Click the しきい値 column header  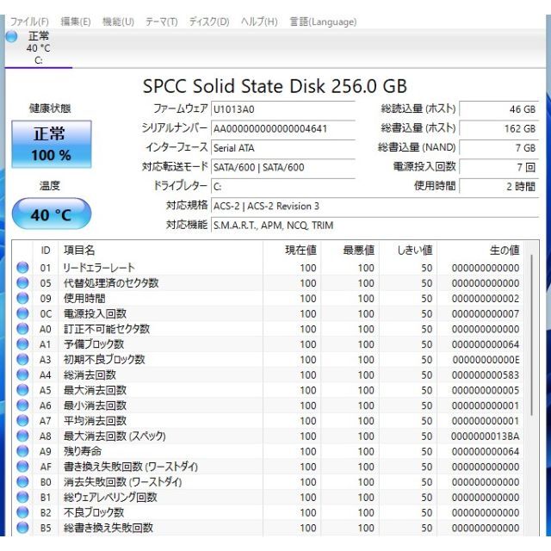pyautogui.click(x=415, y=251)
